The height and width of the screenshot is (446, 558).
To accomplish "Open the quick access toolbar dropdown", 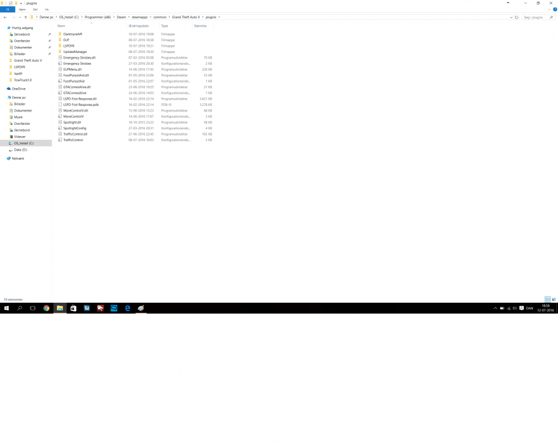I will pyautogui.click(x=21, y=3).
